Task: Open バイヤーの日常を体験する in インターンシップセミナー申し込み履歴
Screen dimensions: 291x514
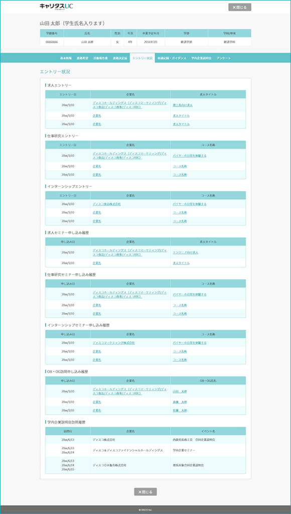Action: 190,342
